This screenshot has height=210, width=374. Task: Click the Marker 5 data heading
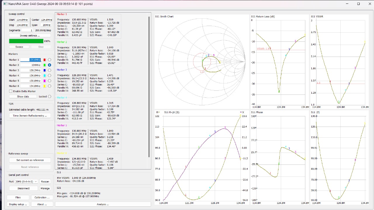(x=62, y=125)
